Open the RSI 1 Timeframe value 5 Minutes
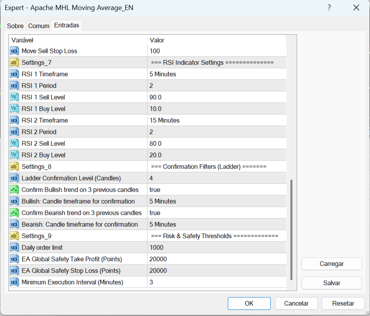The width and height of the screenshot is (370, 316). click(x=217, y=74)
